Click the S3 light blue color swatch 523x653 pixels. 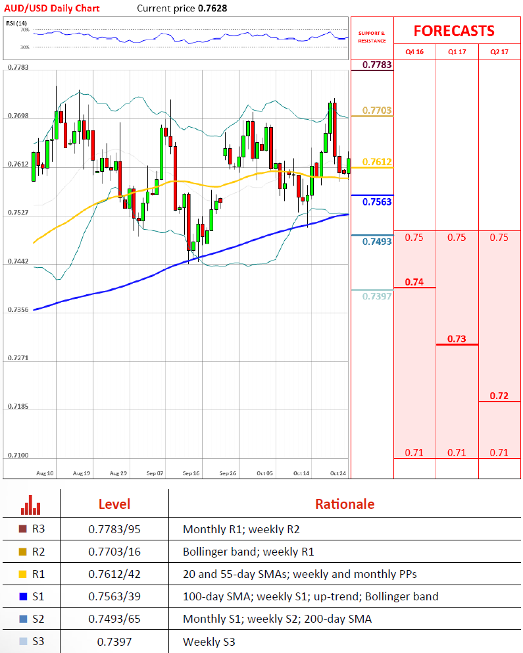[x=23, y=641]
